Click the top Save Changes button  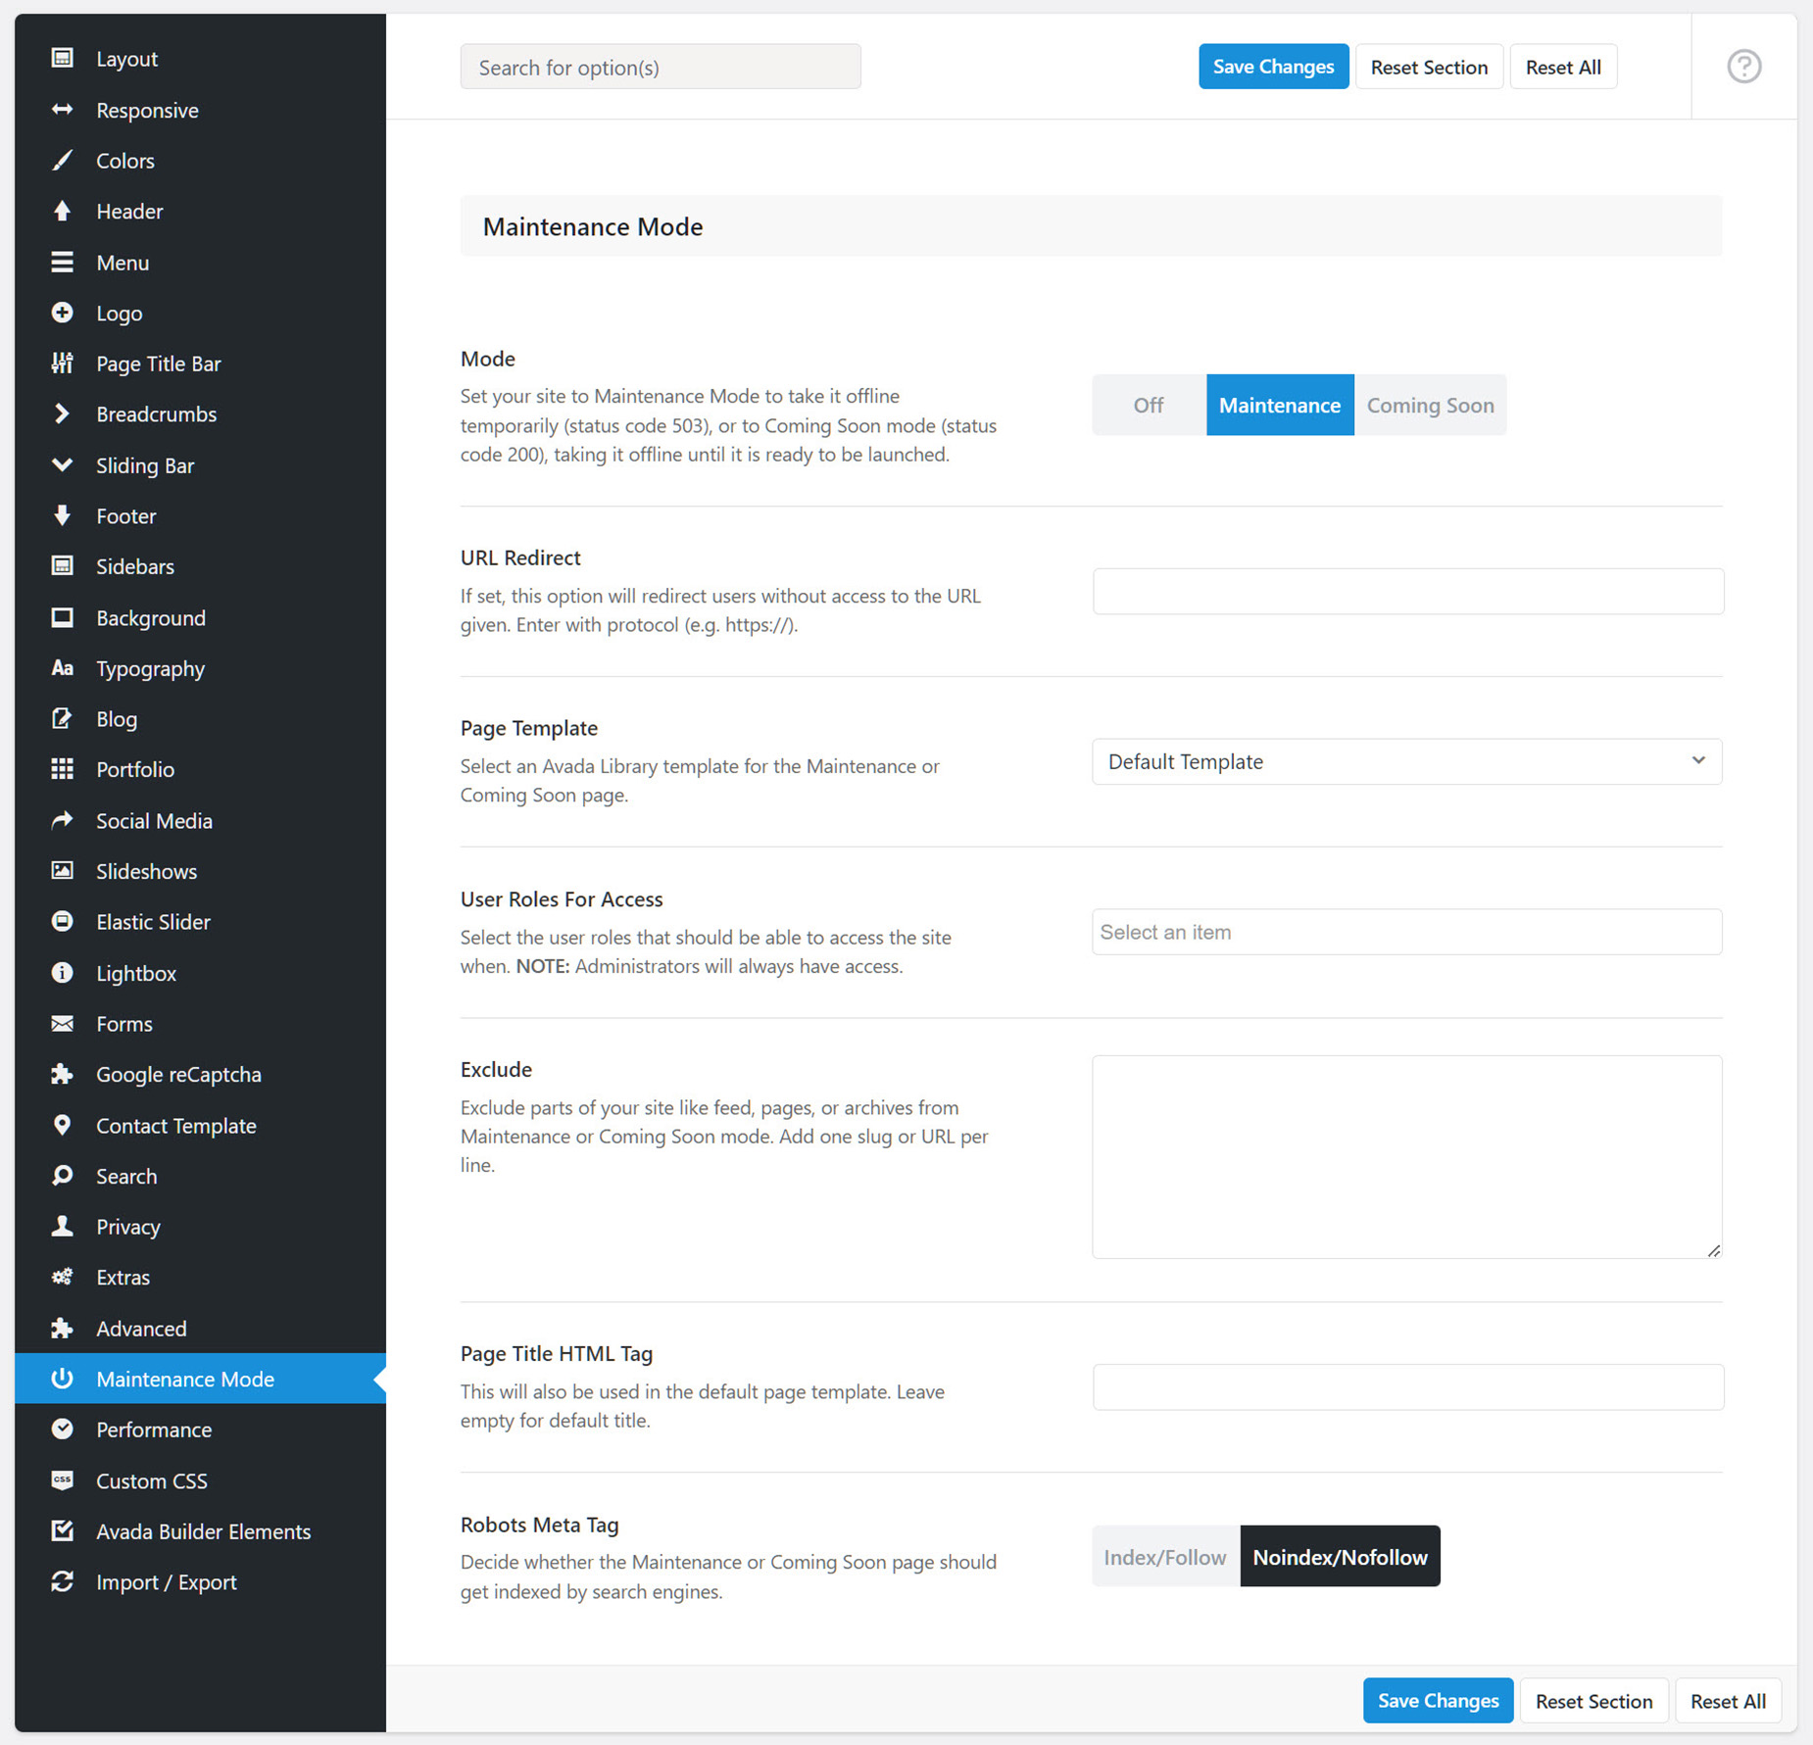[1273, 67]
